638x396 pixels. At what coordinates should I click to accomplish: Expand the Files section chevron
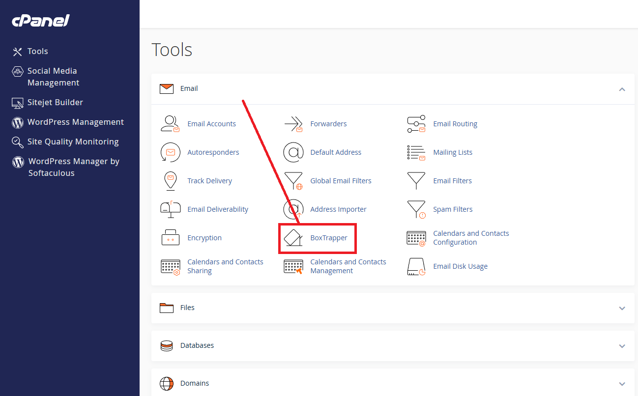[x=622, y=309]
